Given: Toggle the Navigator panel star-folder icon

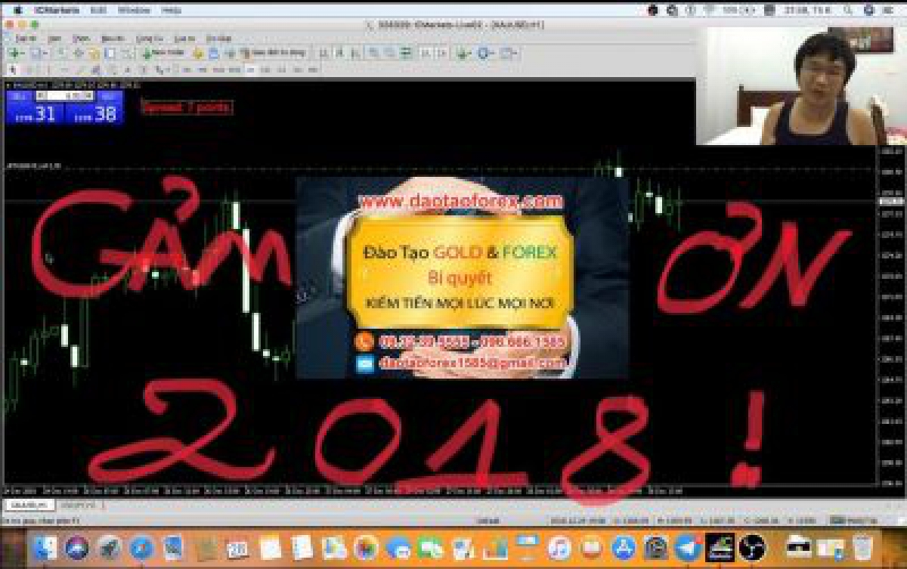Looking at the screenshot, I should pos(94,54).
